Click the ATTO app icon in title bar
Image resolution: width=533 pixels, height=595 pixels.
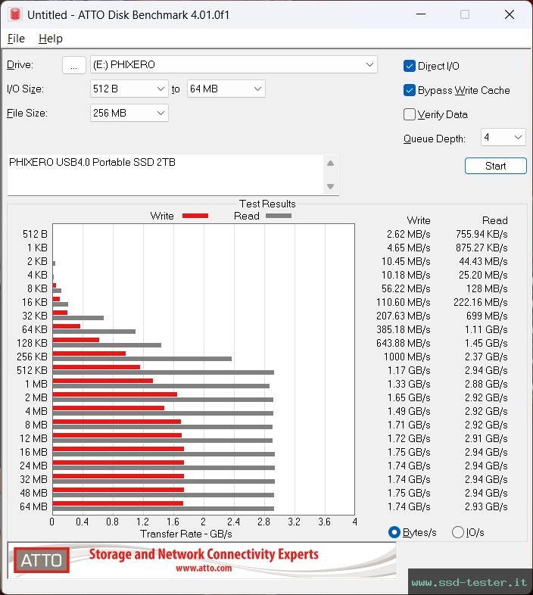(x=14, y=14)
